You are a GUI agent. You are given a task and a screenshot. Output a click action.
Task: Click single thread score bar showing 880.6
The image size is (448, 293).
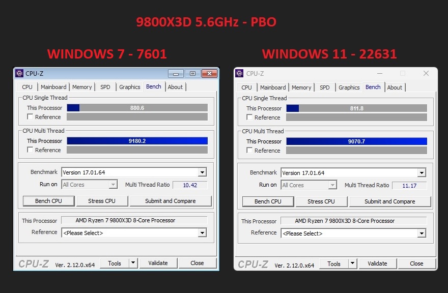(137, 108)
